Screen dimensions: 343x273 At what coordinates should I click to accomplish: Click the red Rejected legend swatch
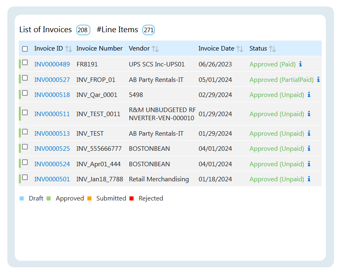click(131, 198)
